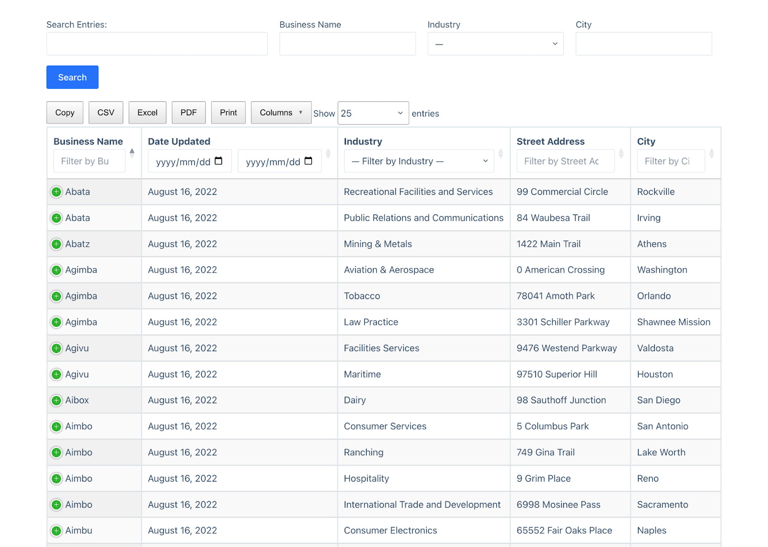Click the PDF export button
The width and height of the screenshot is (768, 547).
pyautogui.click(x=189, y=113)
